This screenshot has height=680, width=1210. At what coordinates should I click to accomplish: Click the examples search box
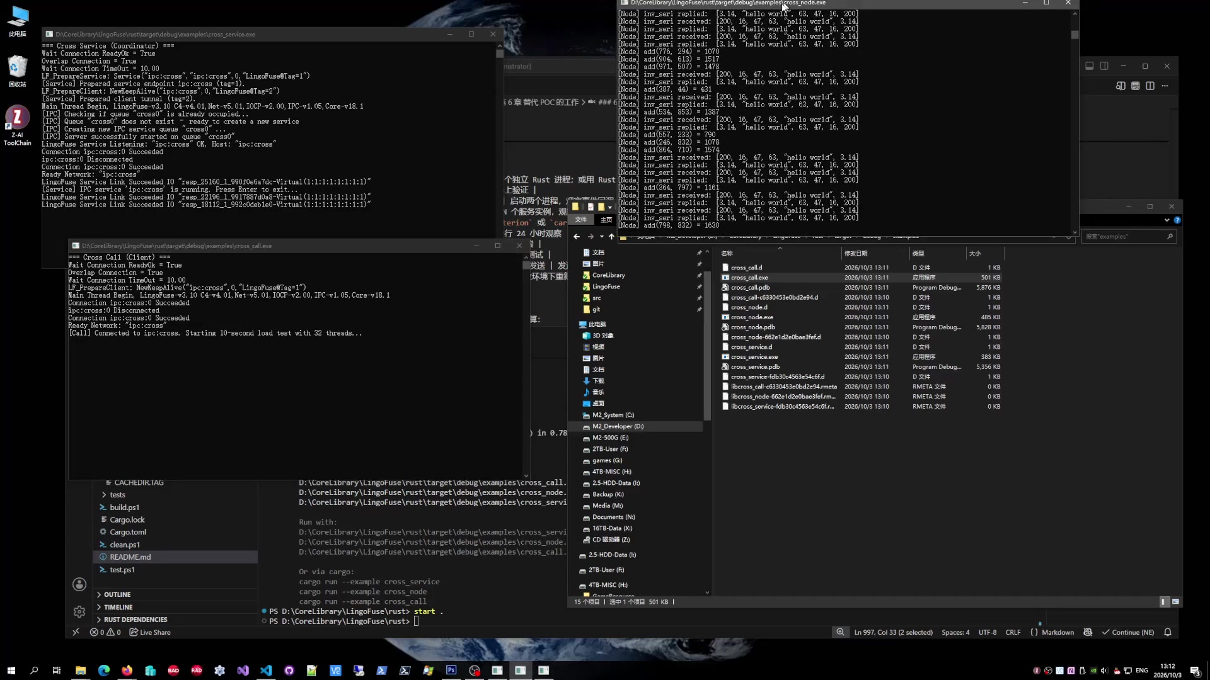coord(1129,237)
